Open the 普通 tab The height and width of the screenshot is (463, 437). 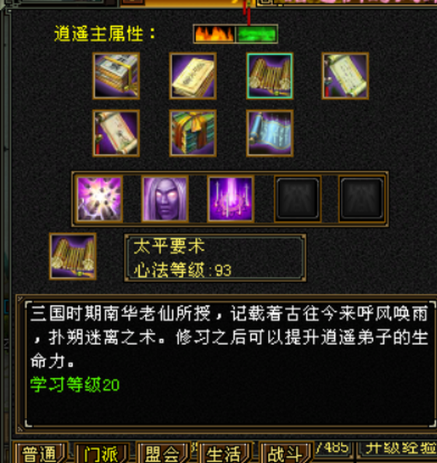tap(40, 454)
